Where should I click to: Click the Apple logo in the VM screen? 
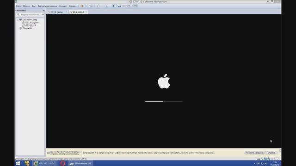pyautogui.click(x=164, y=81)
